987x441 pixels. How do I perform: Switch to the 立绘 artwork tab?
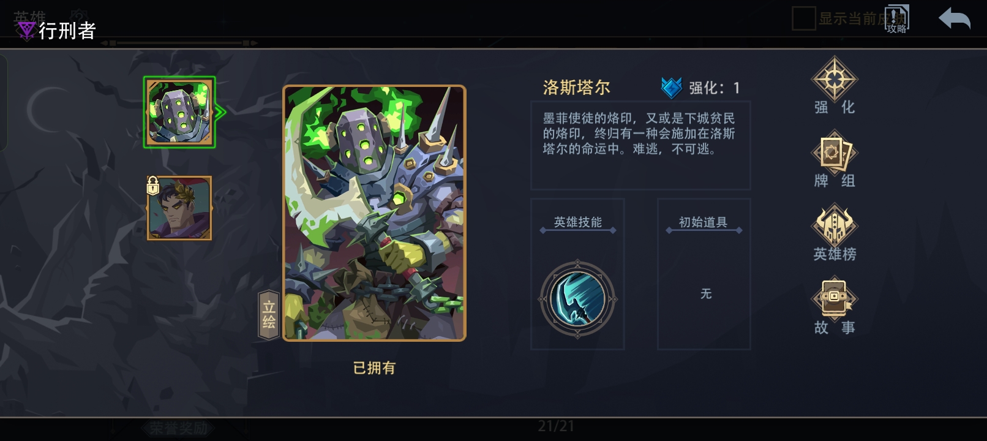pyautogui.click(x=269, y=315)
